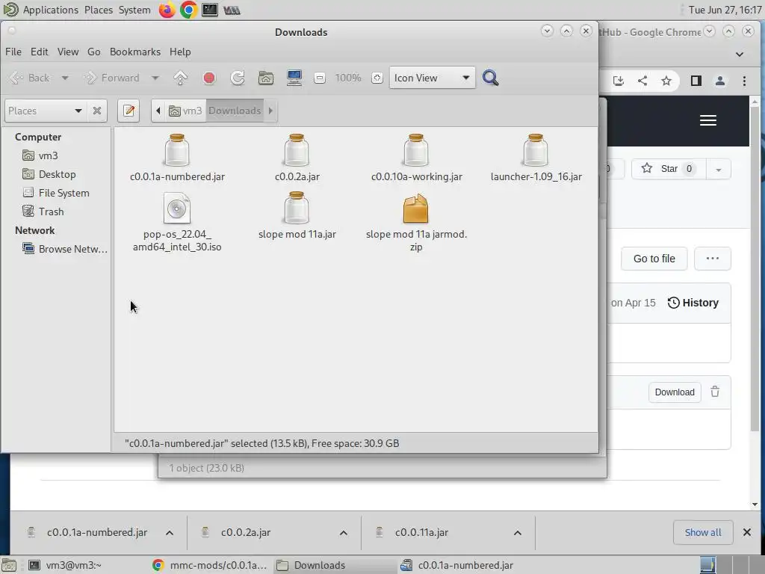Open Desktop in Places sidebar

57,174
